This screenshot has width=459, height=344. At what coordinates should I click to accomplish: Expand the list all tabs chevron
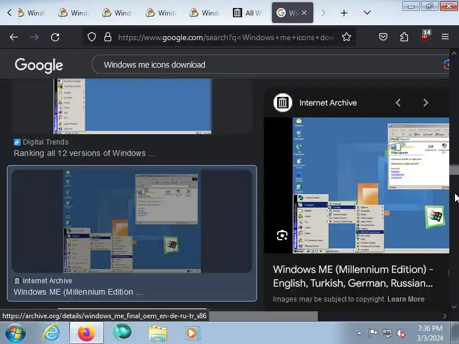367,13
